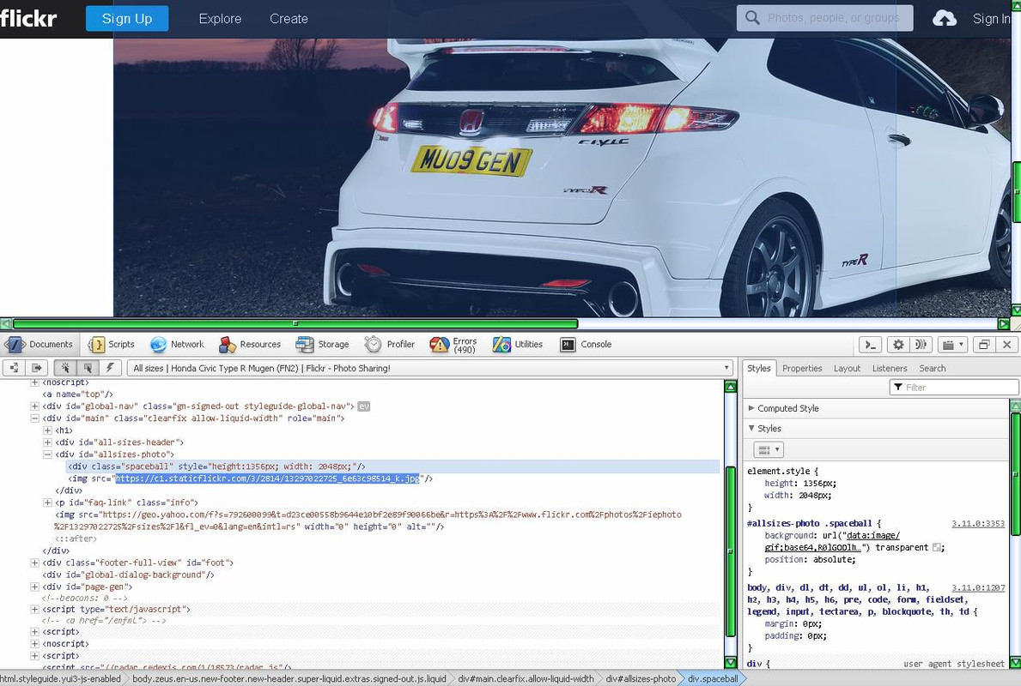Click the magnifier icon in the Flickr search box

752,17
